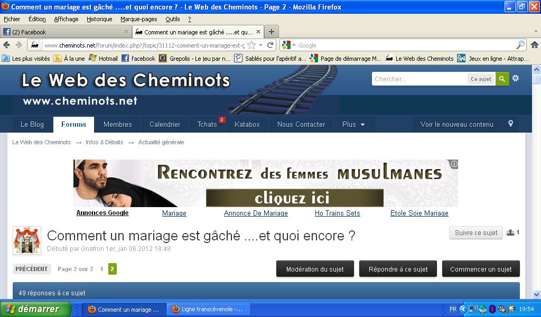Open the Facebook bookmark in bookmarks bar
This screenshot has height=317, width=541.
point(138,59)
